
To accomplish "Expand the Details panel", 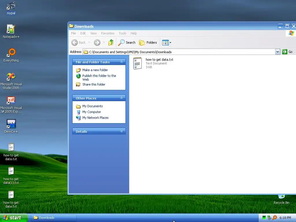I will pos(122,131).
